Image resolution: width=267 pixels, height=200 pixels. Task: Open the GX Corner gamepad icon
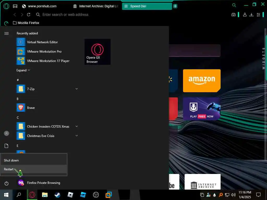coord(15,6)
